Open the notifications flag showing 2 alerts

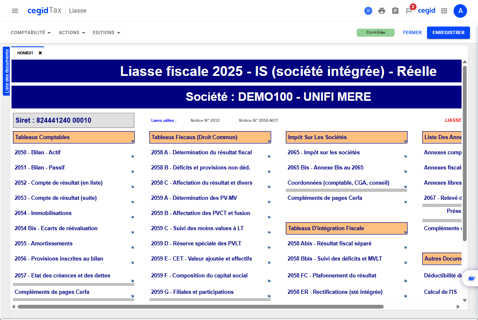click(x=409, y=11)
